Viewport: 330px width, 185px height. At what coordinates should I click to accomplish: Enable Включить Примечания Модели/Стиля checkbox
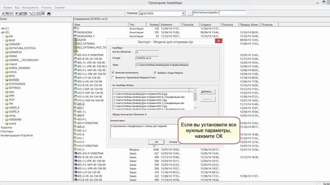(x=113, y=78)
